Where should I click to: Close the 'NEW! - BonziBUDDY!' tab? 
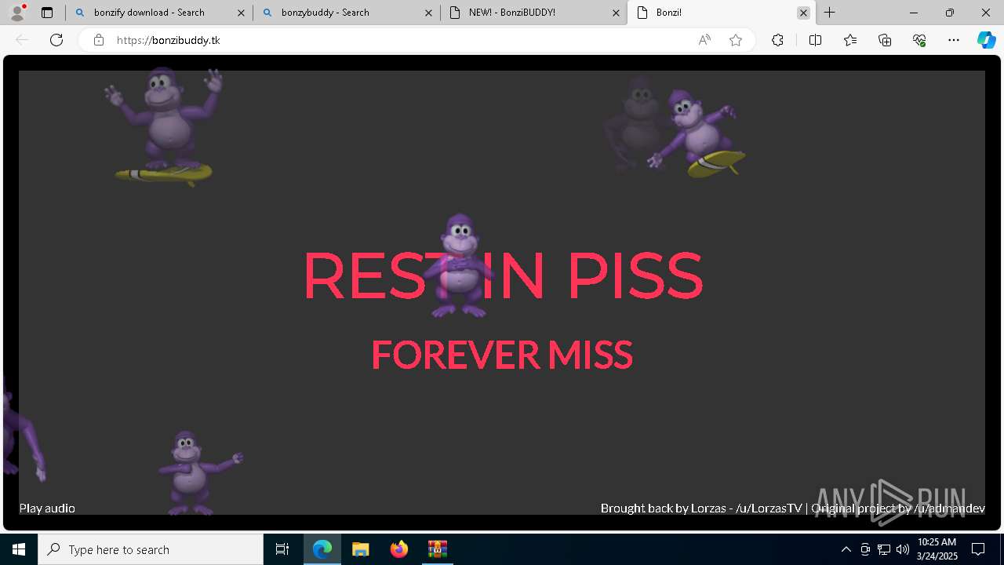pyautogui.click(x=616, y=13)
